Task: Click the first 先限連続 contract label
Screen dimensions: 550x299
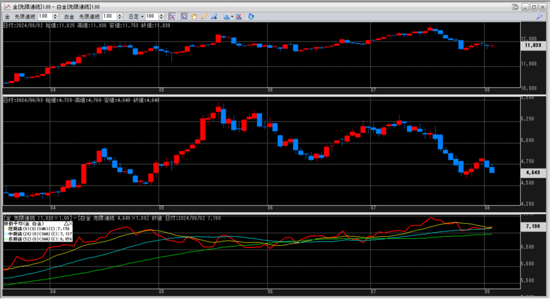Action: point(25,17)
